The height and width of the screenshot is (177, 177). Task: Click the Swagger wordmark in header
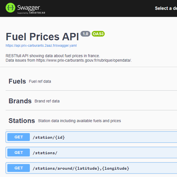(29, 8)
